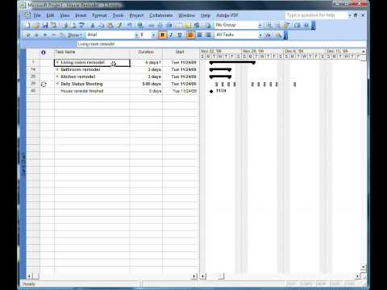The width and height of the screenshot is (387, 290).
Task: Click the Task Notes icon
Action: tap(188, 25)
